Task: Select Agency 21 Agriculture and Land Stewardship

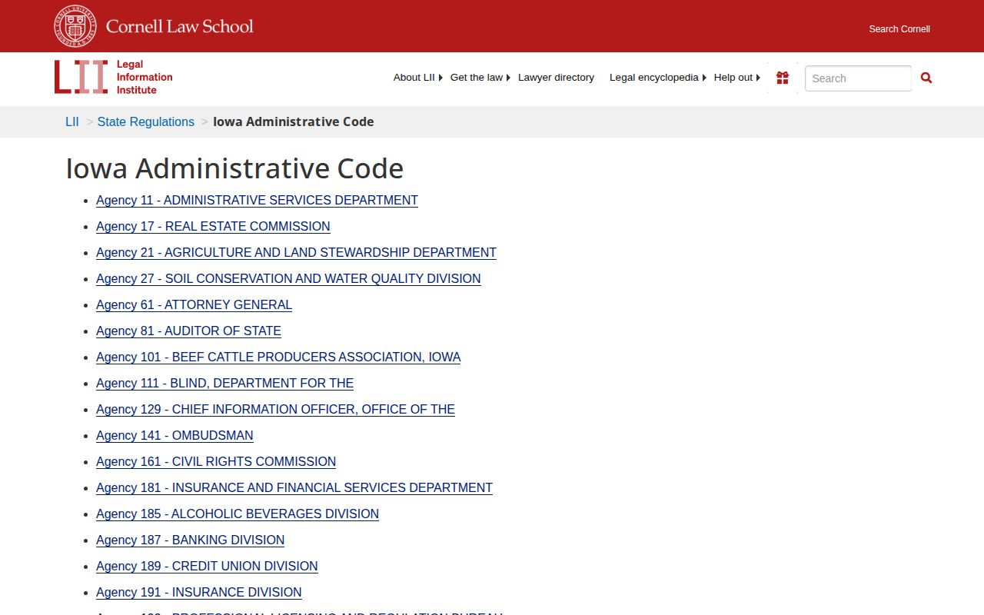Action: click(296, 253)
